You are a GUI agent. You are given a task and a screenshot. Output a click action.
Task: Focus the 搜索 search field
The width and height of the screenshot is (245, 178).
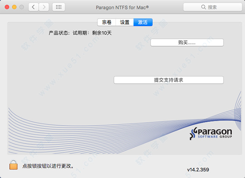[213, 7]
